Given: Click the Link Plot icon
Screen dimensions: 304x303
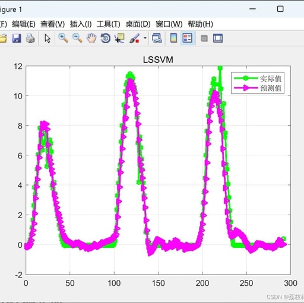Looking at the screenshot, I should [x=157, y=38].
